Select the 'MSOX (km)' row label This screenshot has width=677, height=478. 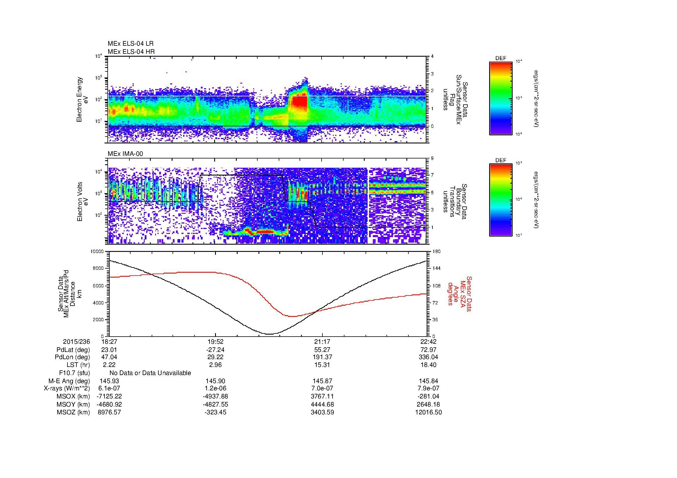tap(74, 396)
